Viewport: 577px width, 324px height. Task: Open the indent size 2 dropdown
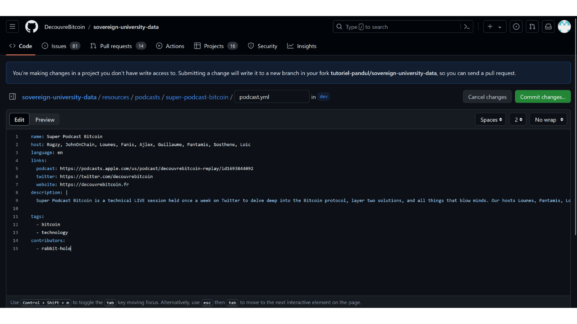click(518, 120)
